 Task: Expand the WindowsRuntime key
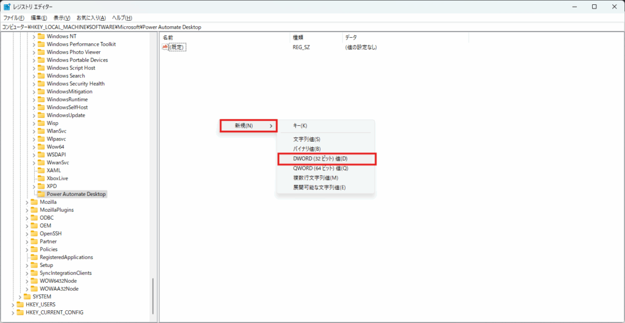pos(34,100)
